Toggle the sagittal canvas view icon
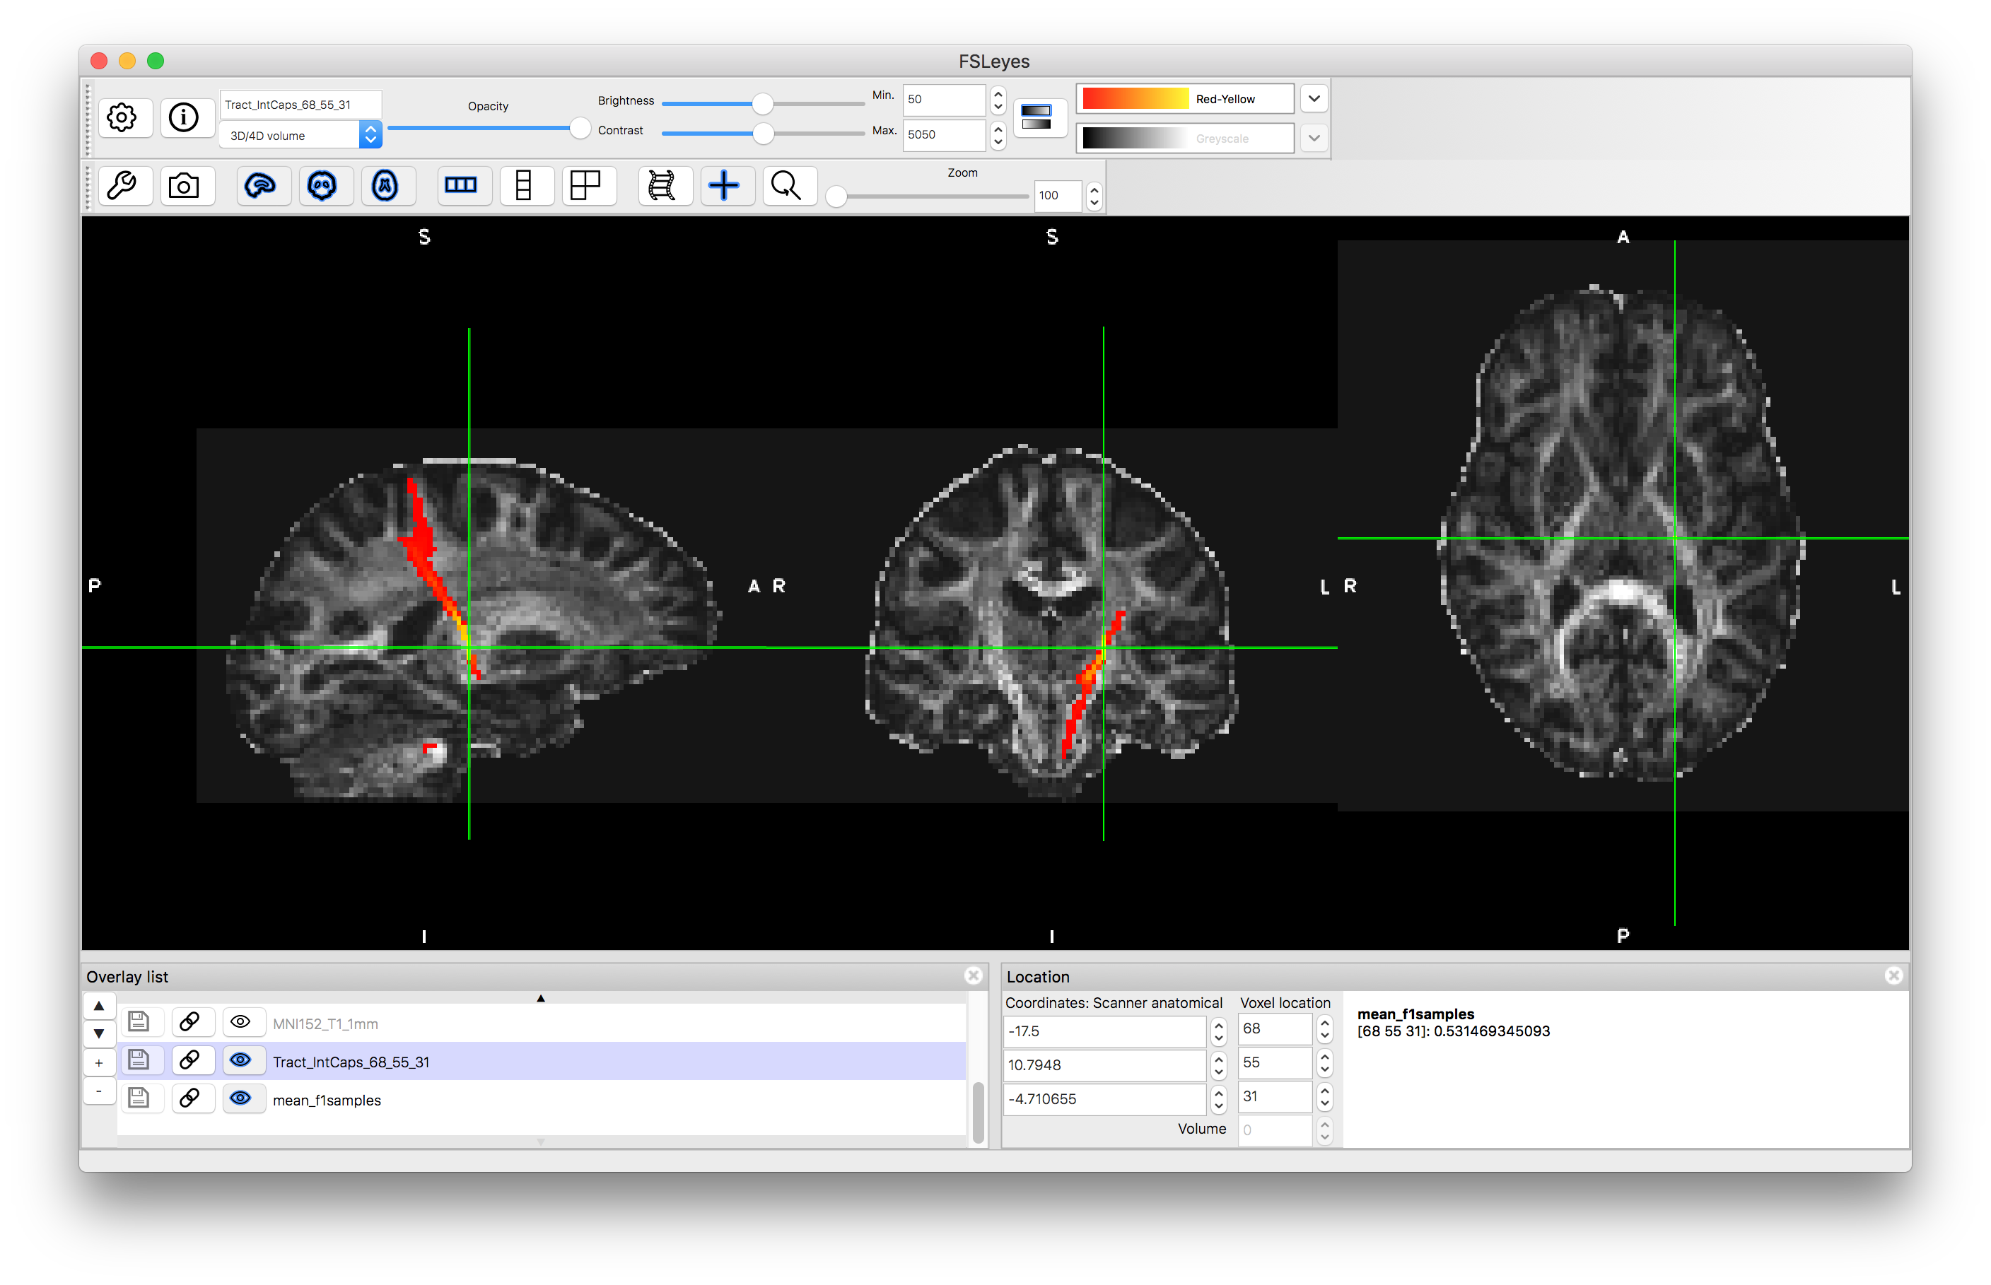The image size is (1991, 1285). [260, 185]
